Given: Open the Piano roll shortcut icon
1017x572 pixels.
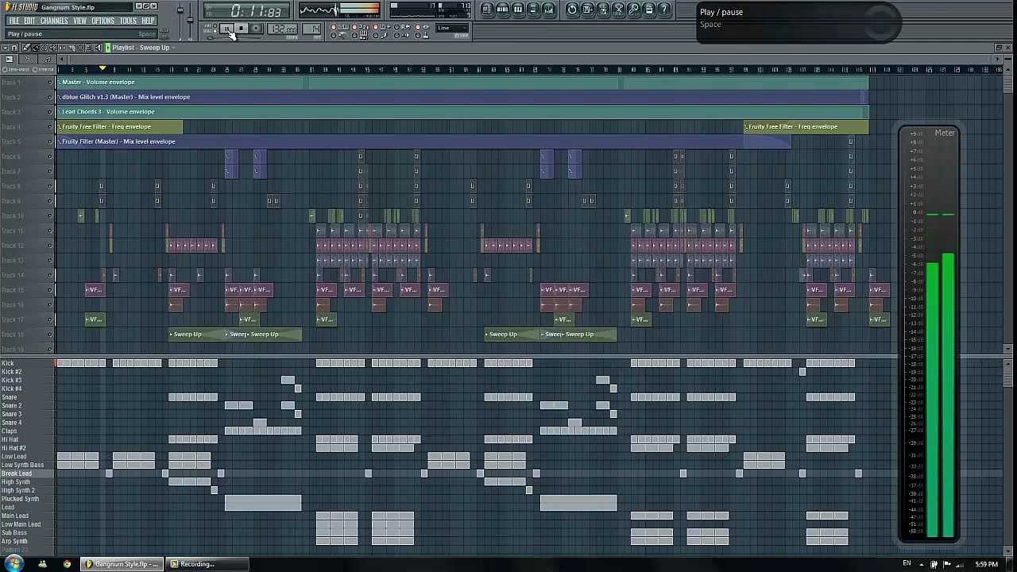Looking at the screenshot, I should 518,10.
